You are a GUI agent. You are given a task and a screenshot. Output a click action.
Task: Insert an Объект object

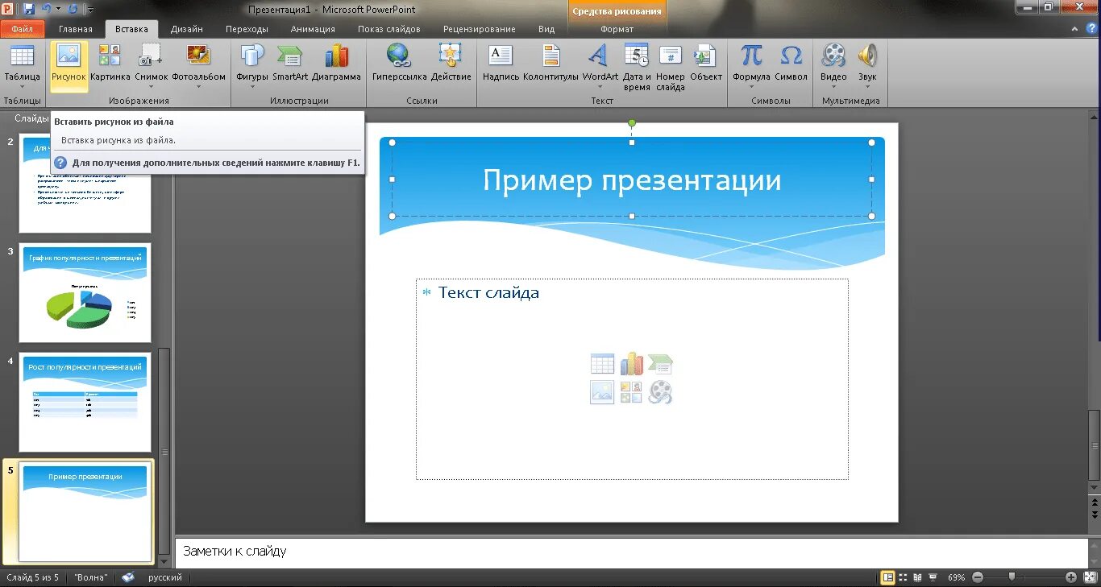coord(706,63)
